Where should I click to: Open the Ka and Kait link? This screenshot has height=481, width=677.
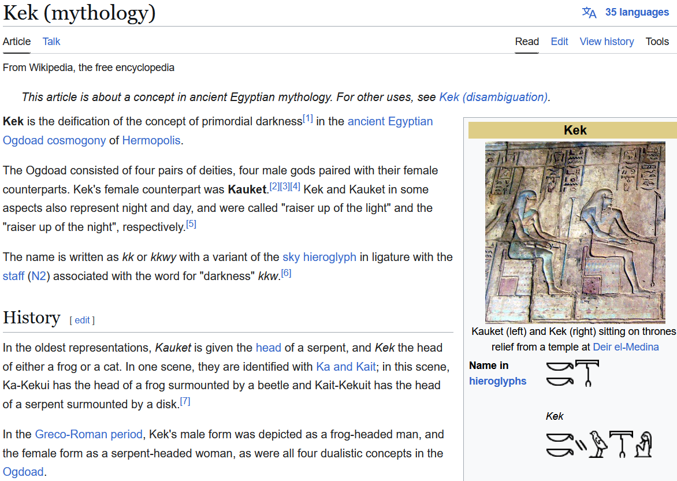[346, 367]
